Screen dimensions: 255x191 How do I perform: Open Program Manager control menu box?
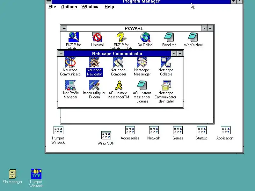click(49, 2)
